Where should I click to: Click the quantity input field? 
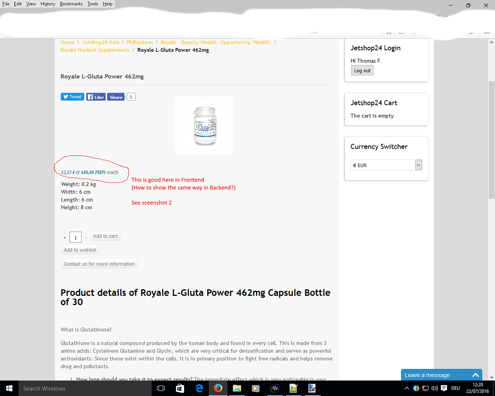coord(75,237)
